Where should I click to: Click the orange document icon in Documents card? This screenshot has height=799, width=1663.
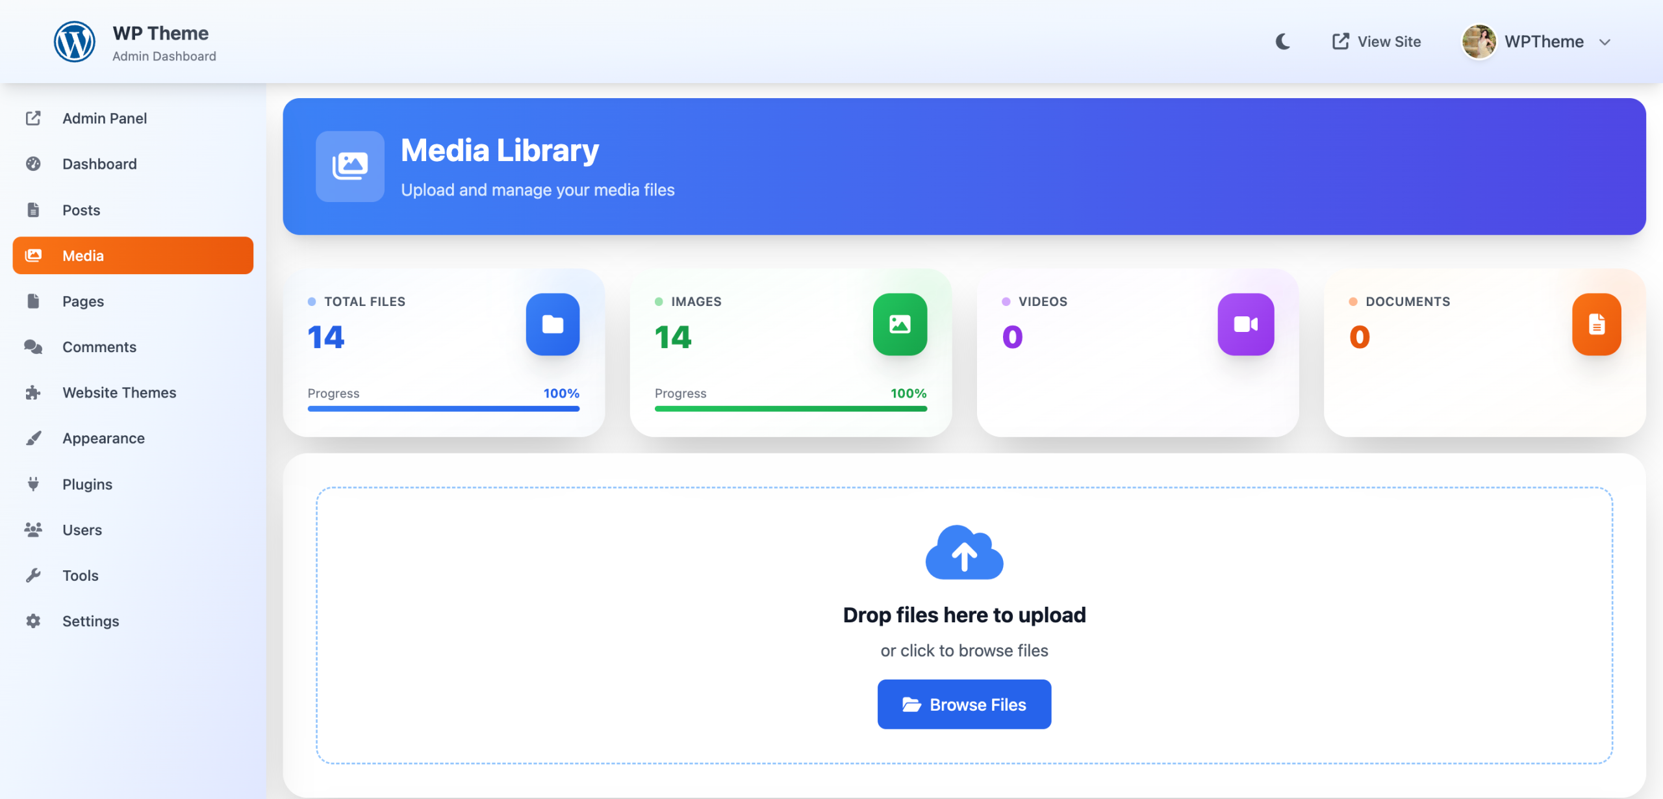(x=1596, y=324)
